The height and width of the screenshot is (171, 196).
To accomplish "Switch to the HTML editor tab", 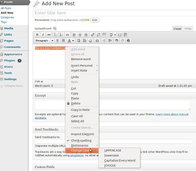I will [x=188, y=28].
